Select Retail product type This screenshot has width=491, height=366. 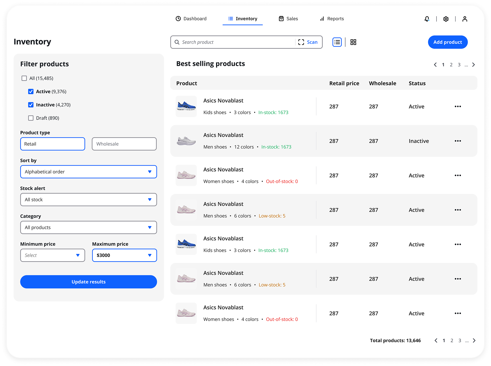[x=53, y=144]
